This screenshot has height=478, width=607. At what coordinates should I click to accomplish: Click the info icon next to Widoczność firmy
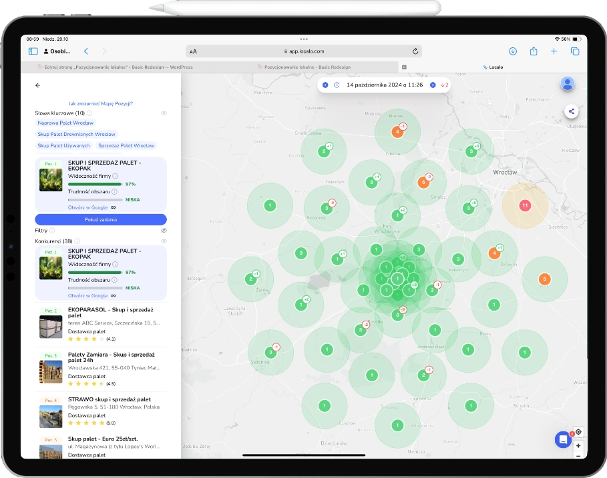click(x=114, y=176)
